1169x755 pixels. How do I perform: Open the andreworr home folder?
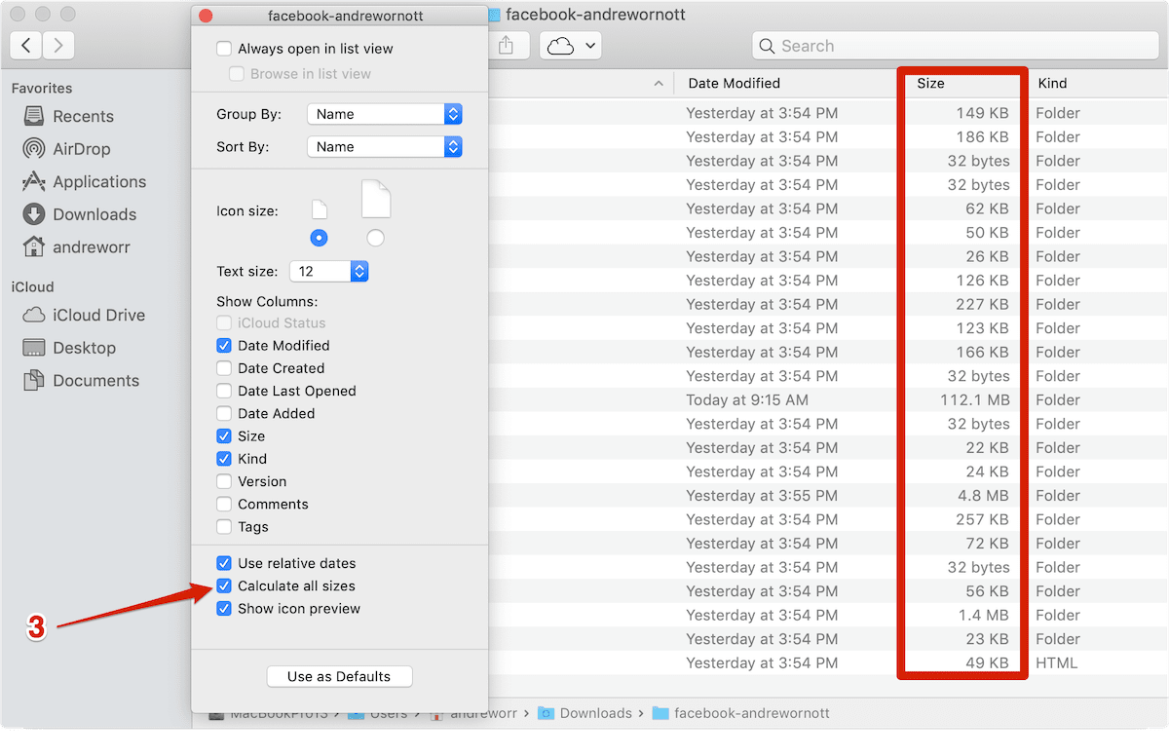(x=91, y=246)
